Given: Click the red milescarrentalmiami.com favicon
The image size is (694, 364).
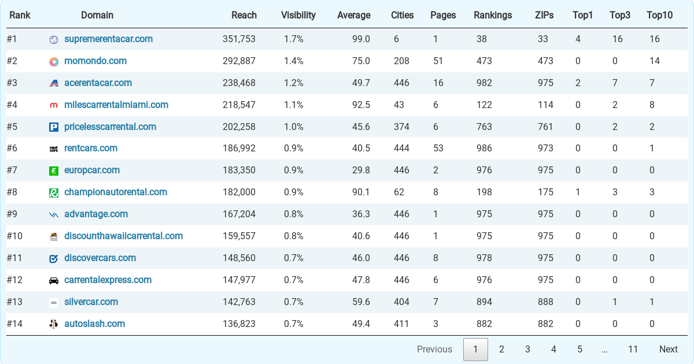Looking at the screenshot, I should pos(54,105).
